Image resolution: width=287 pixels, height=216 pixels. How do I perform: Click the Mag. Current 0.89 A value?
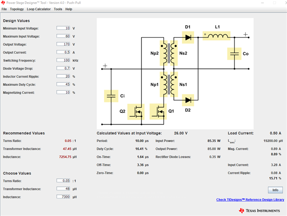(x=276, y=149)
